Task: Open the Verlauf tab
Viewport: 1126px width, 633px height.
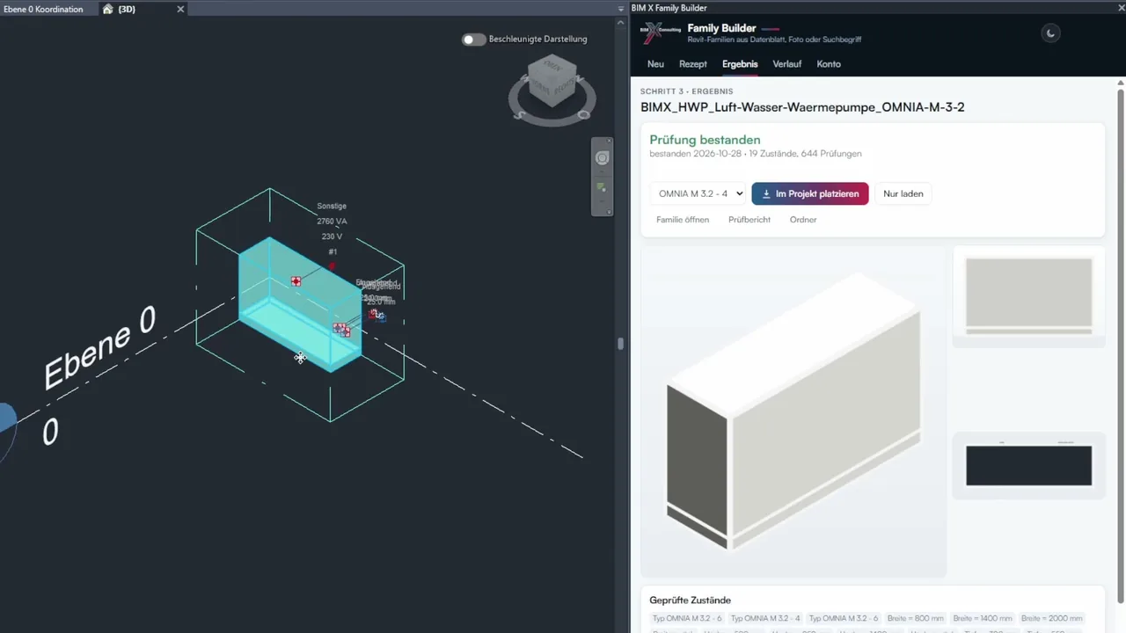Action: tap(787, 64)
